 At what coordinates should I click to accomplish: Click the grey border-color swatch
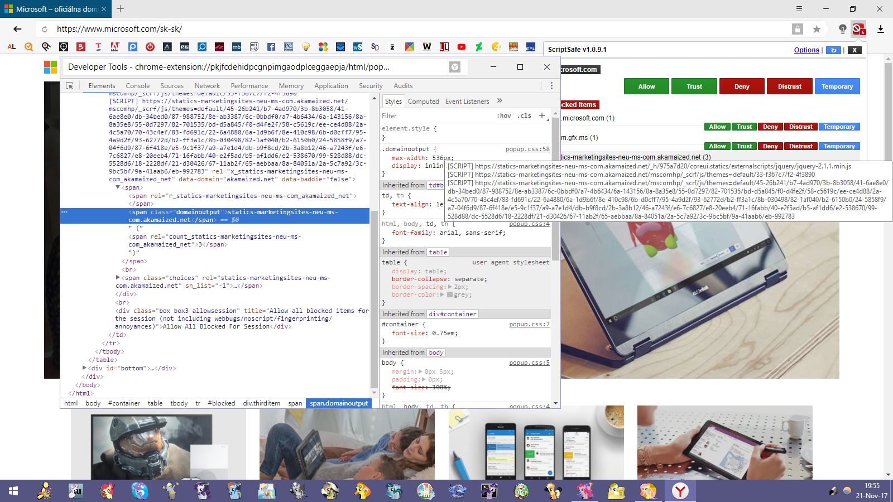click(450, 295)
